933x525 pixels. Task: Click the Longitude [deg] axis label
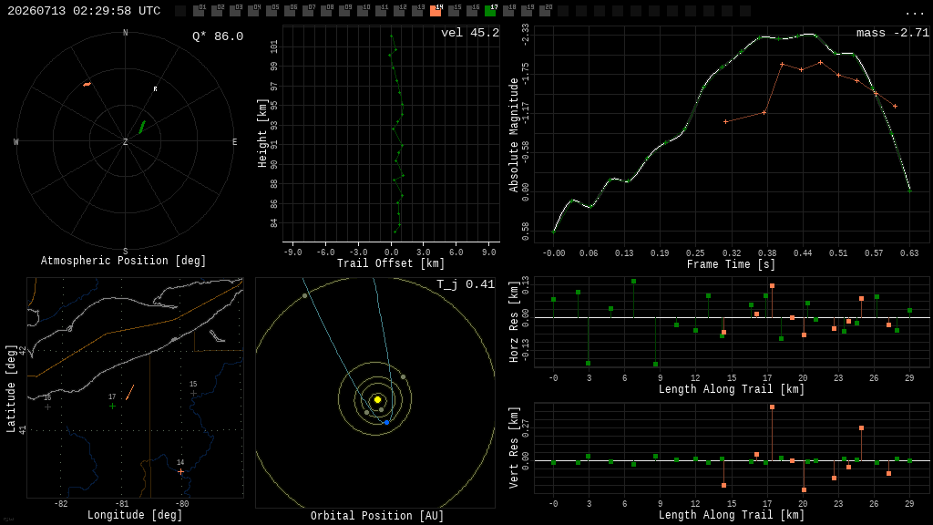(x=135, y=514)
